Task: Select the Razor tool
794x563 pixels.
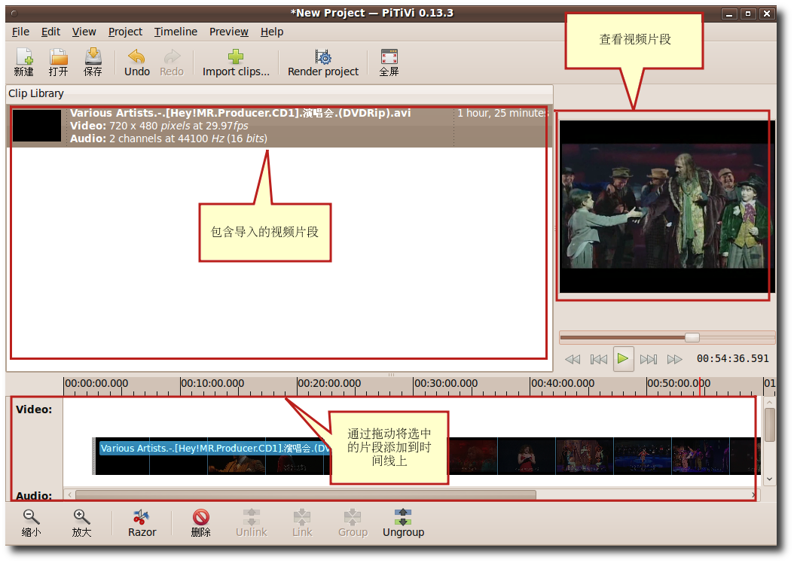Action: [x=142, y=523]
